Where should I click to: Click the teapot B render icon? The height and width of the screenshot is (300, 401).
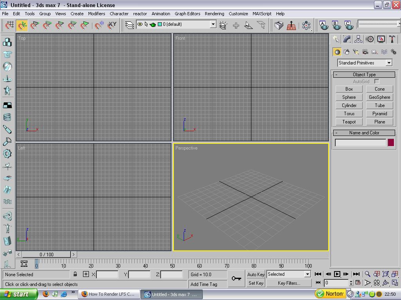point(336,25)
